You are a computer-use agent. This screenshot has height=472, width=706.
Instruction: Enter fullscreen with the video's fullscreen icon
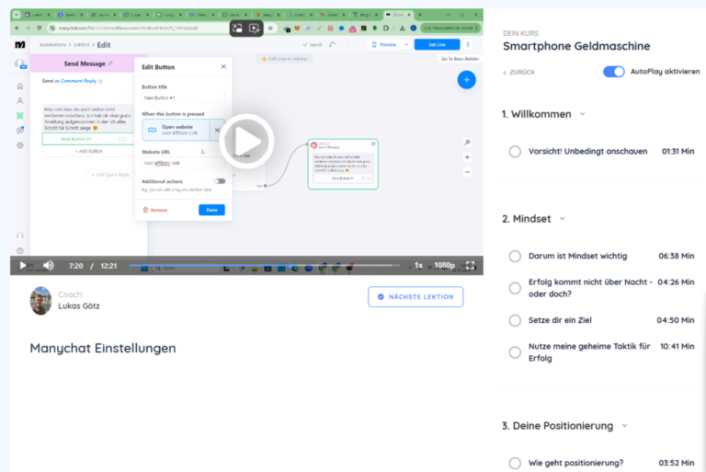[471, 266]
